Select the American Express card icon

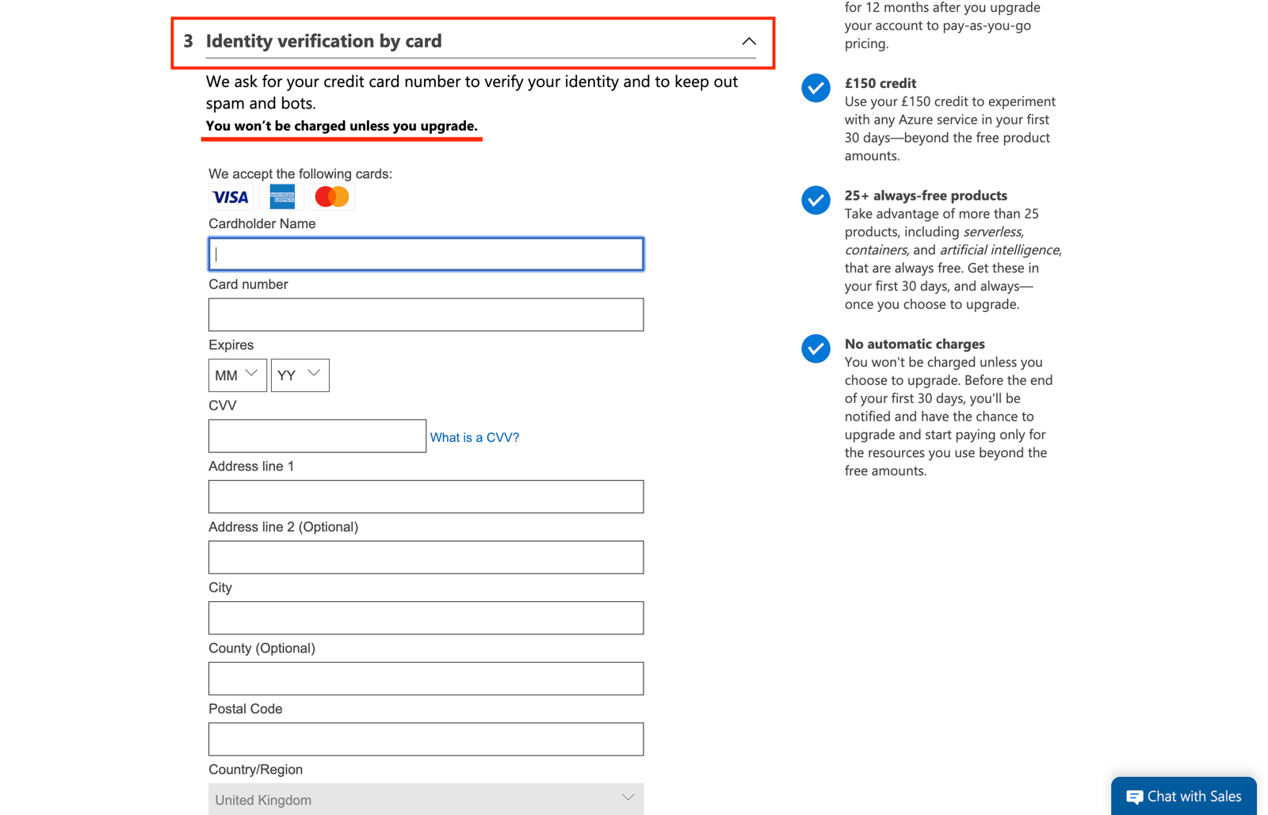(x=281, y=196)
